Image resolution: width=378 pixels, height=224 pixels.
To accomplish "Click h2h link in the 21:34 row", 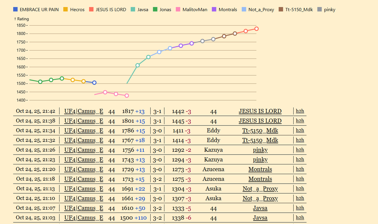I will click(300, 131).
